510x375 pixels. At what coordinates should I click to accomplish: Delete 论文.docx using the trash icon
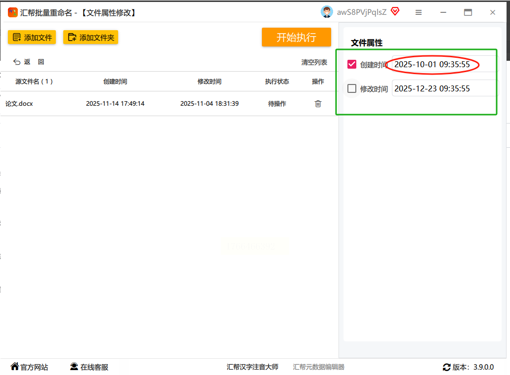(x=318, y=104)
